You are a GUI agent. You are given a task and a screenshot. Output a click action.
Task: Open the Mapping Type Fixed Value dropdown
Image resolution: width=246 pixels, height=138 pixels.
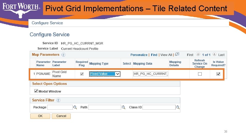(x=105, y=74)
